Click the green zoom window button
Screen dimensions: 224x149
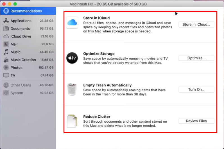[x=15, y=4]
